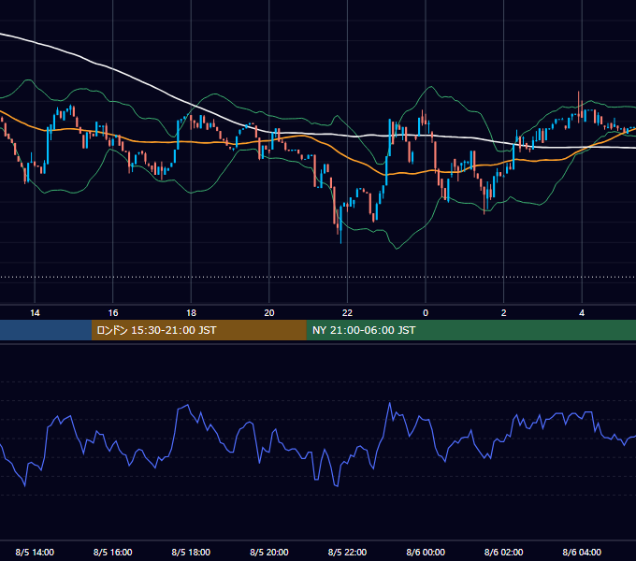Click the upper time axis label 0
This screenshot has height=561, width=636.
click(x=426, y=313)
